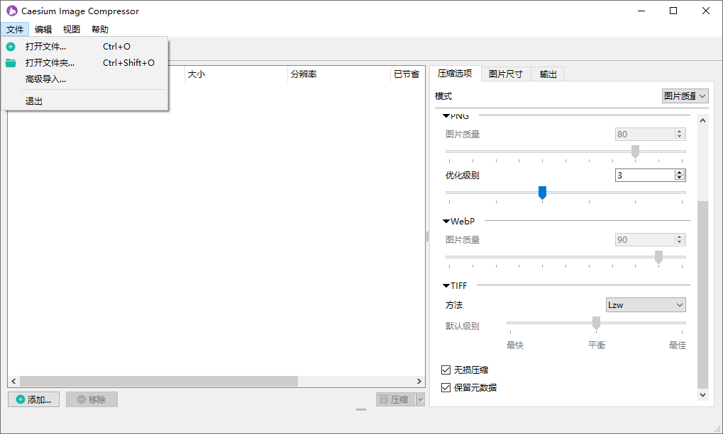Collapse the TIFF section
Screen dimensions: 723x434
click(446, 286)
